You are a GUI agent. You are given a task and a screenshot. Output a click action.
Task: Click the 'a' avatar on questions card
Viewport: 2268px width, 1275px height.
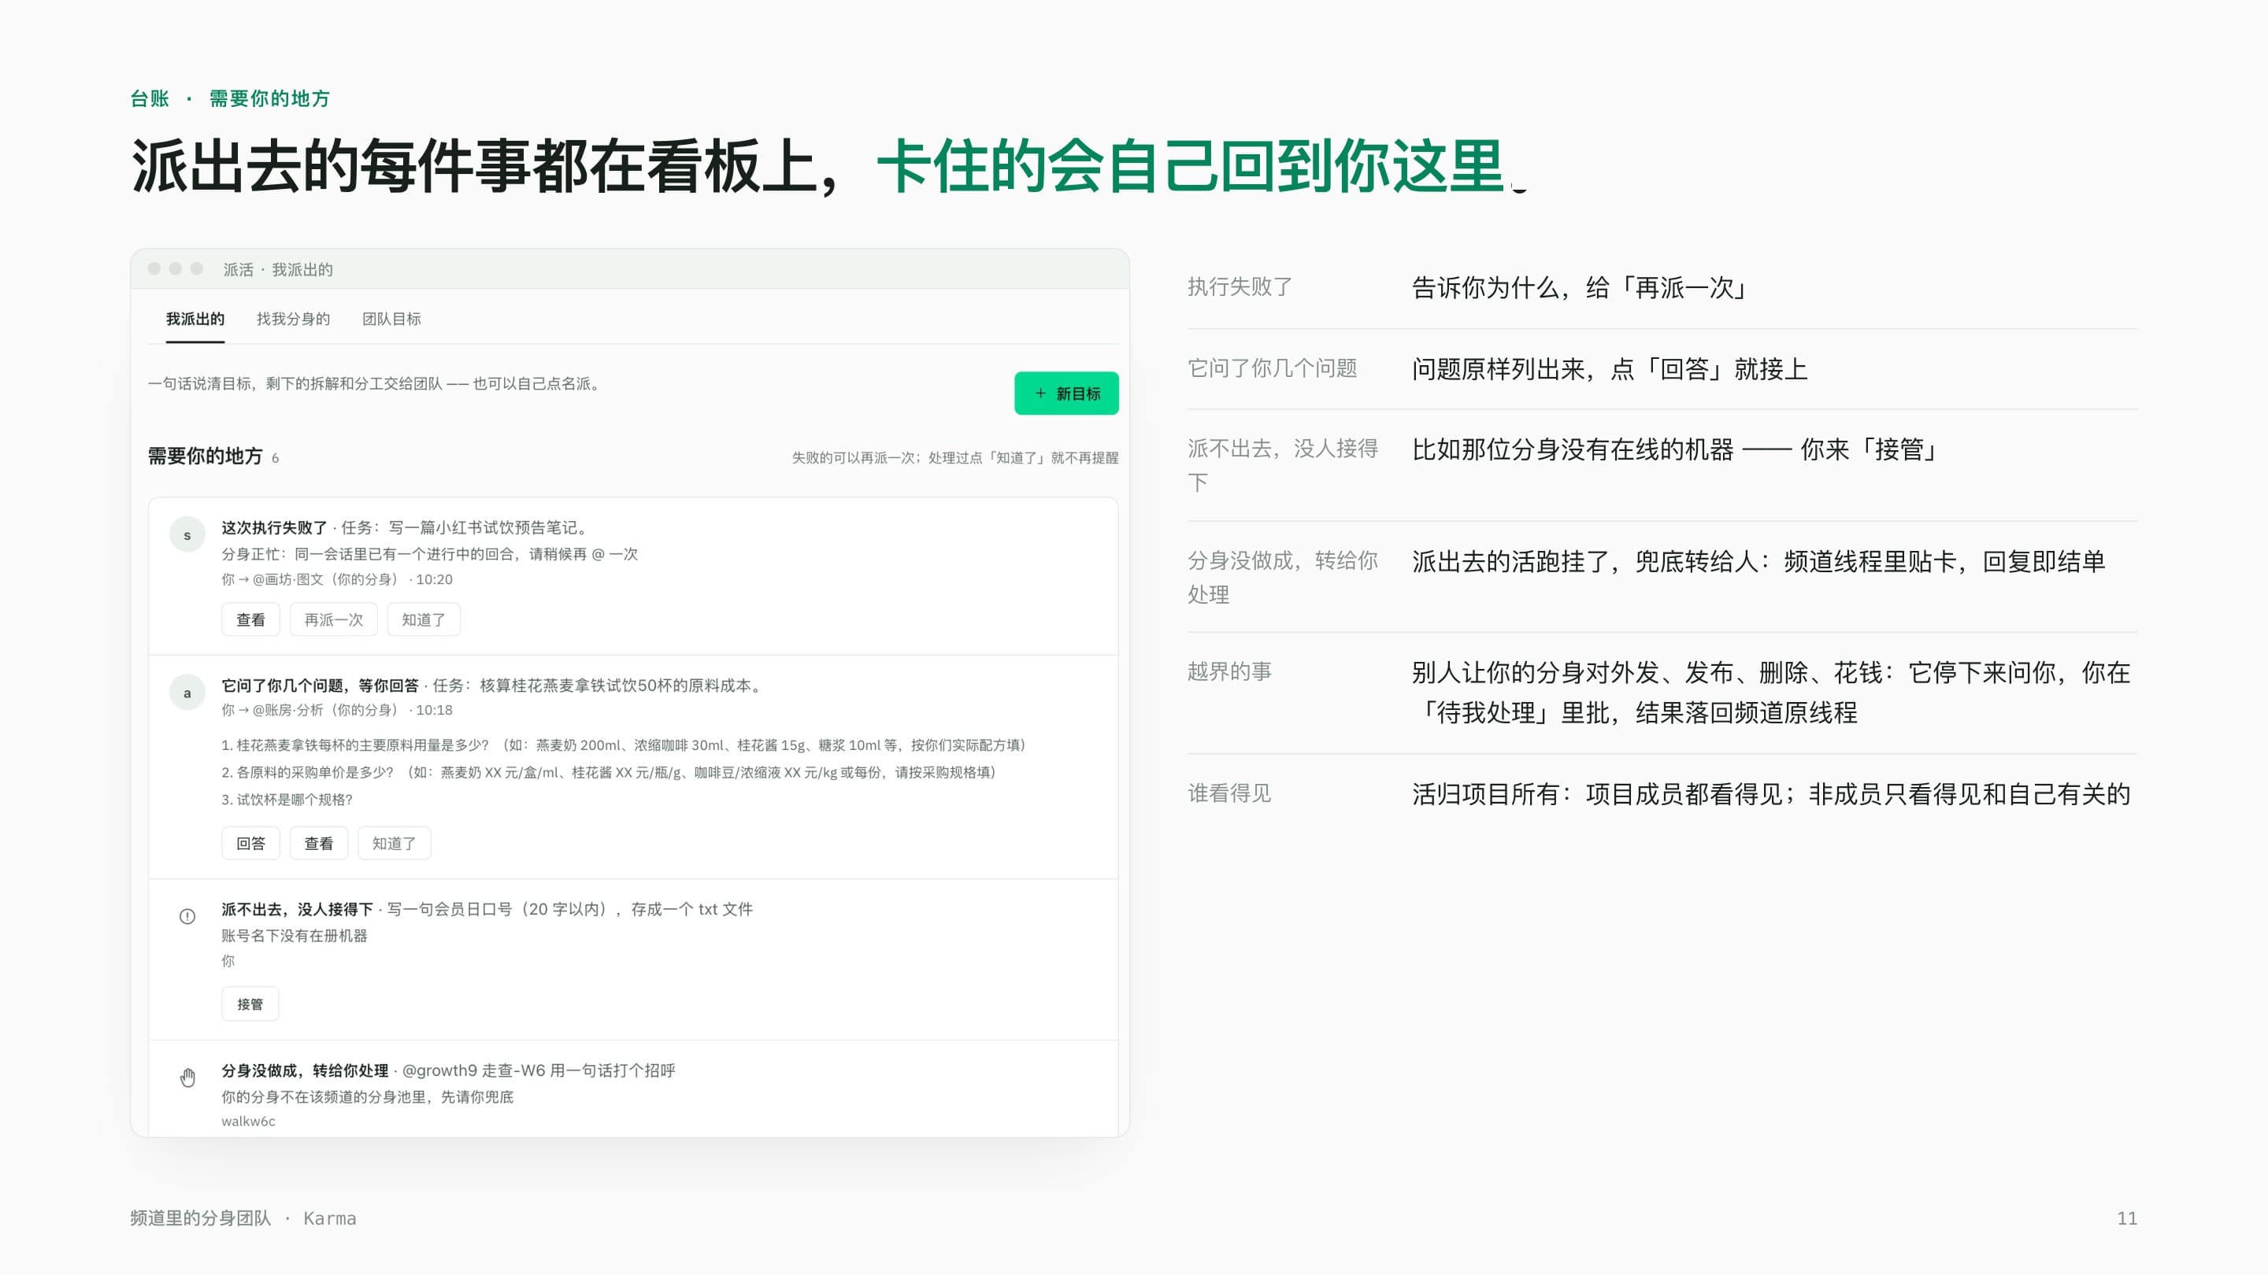(x=187, y=693)
